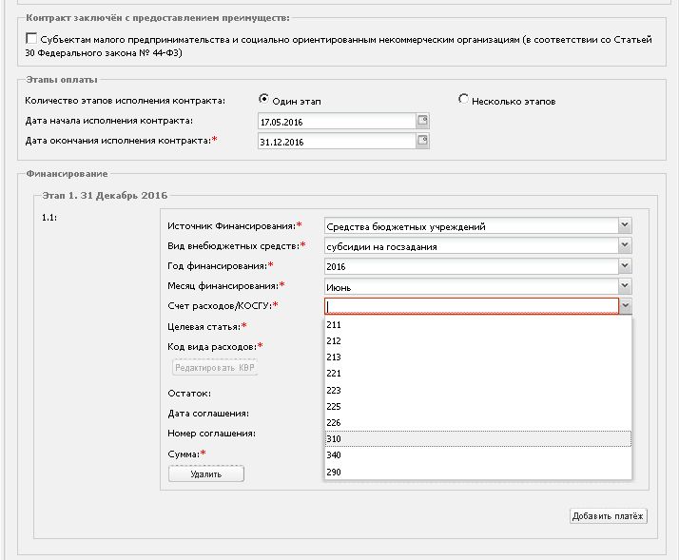
Task: Expand the Источник Финансирования dropdown arrow
Action: 625,225
